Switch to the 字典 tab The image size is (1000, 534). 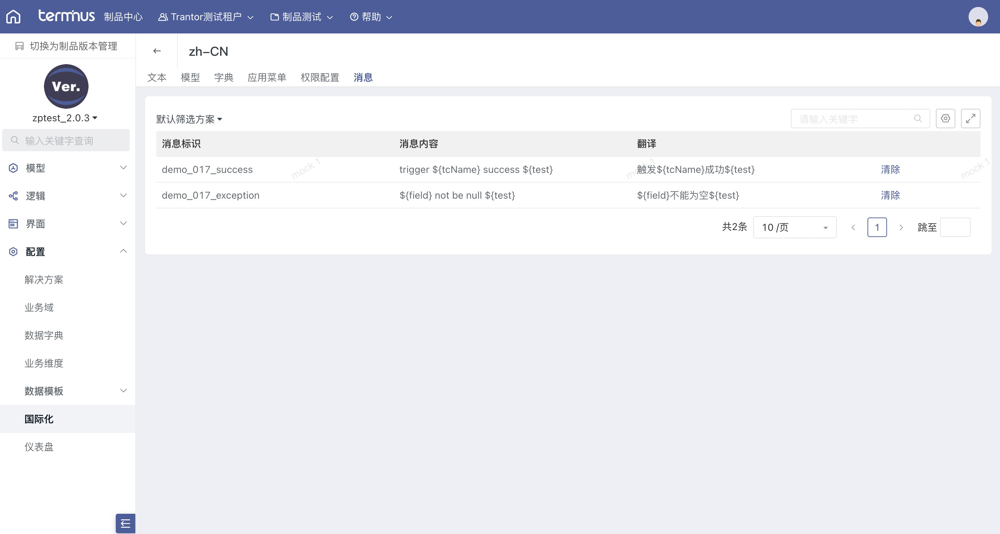pyautogui.click(x=224, y=77)
